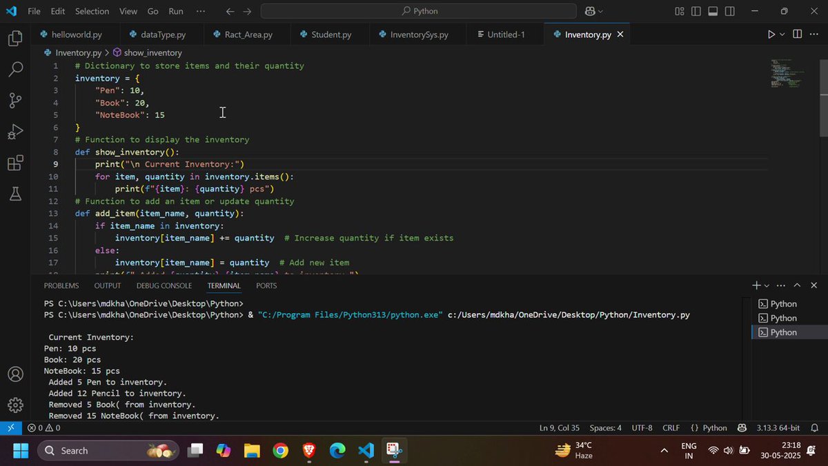Click the Run Python File play button
This screenshot has height=466, width=828.
[x=771, y=34]
